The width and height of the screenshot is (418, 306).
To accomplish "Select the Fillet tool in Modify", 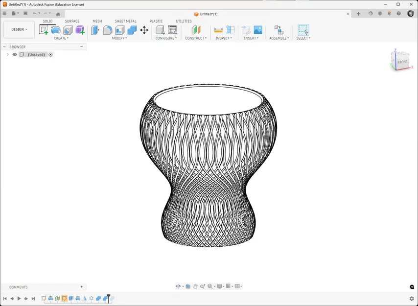I will point(107,29).
